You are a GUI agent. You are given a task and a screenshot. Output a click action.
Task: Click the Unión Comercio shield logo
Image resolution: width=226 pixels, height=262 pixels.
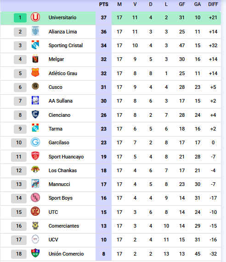35,253
